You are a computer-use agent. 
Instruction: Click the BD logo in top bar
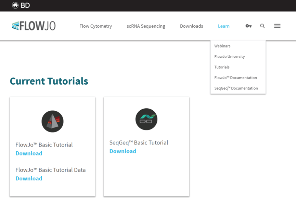(x=21, y=5)
